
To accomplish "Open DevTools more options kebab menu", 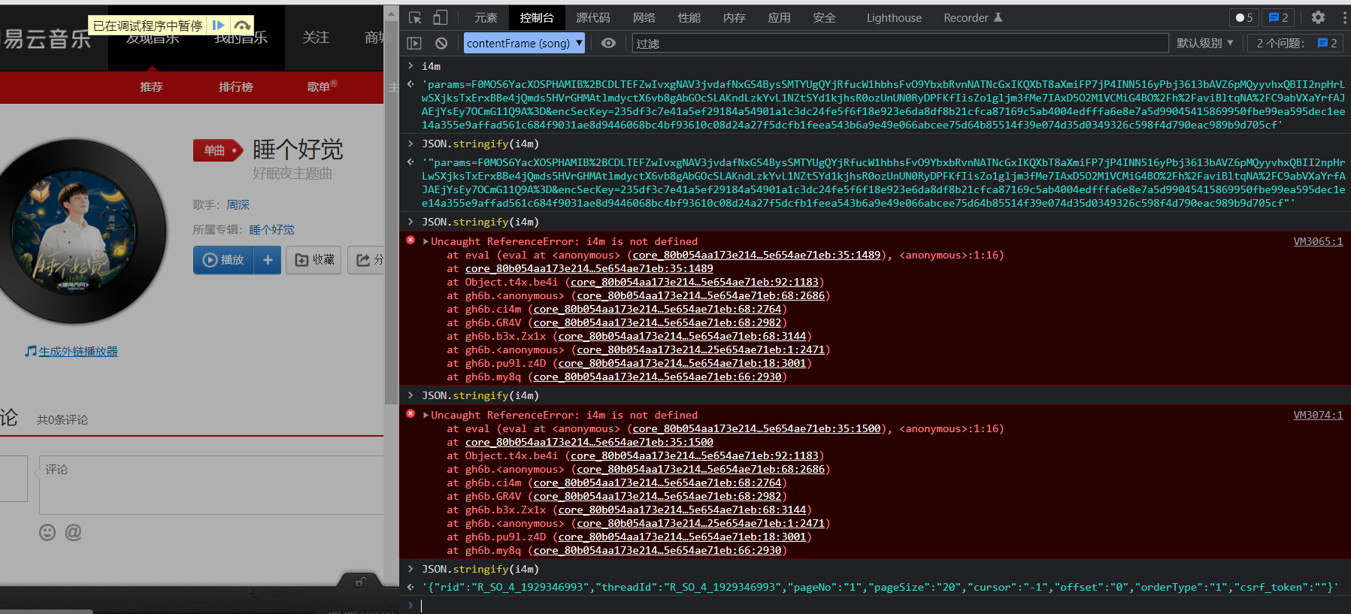I will [x=1344, y=17].
